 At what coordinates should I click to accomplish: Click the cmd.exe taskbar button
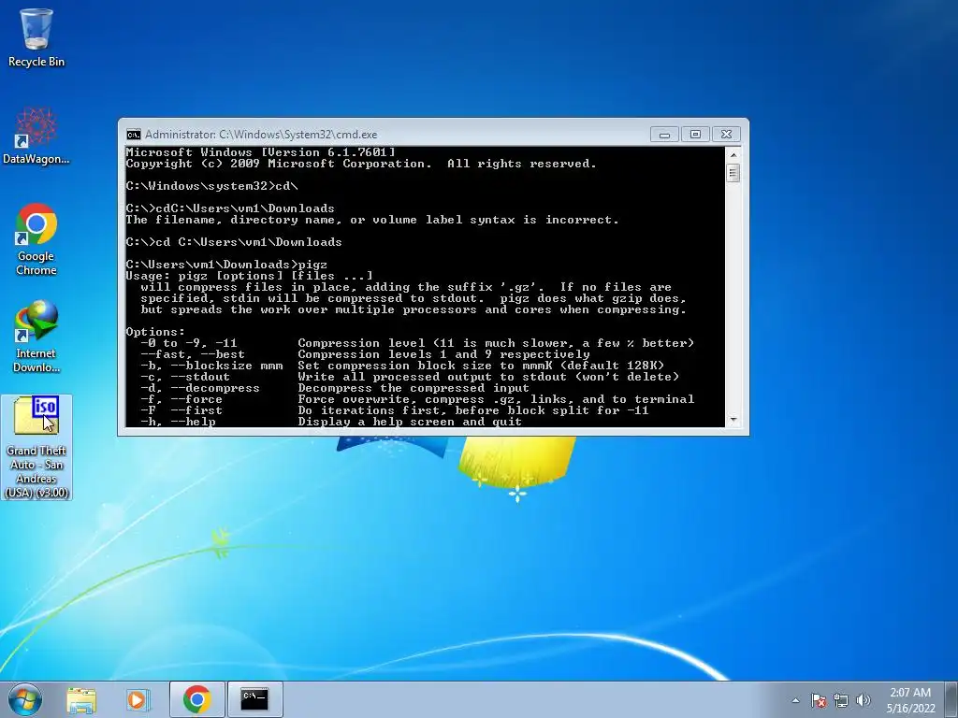(x=254, y=699)
